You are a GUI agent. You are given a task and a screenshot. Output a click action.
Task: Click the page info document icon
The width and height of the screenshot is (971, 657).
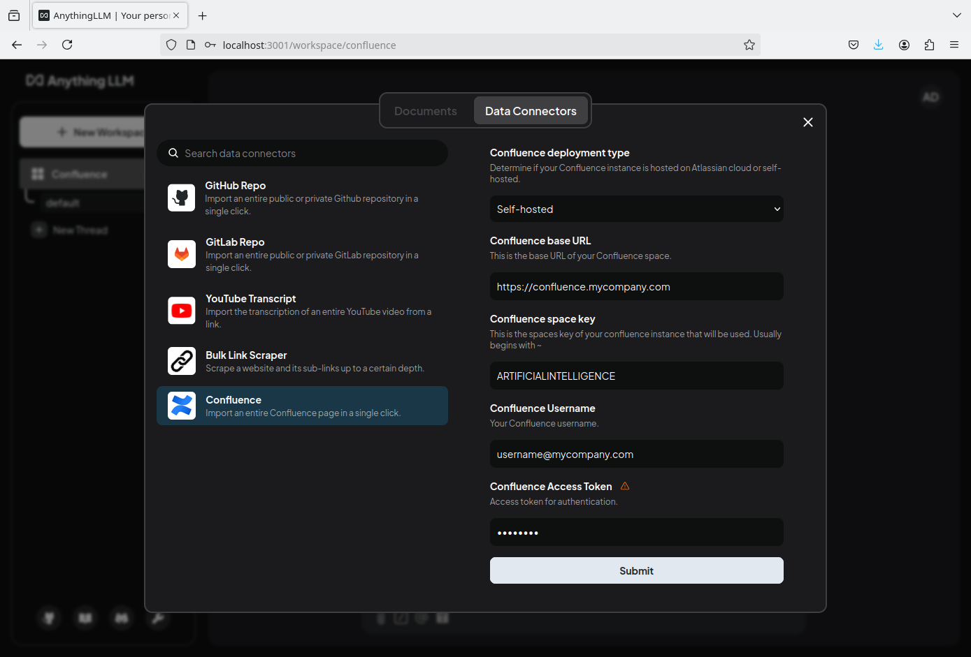click(191, 45)
